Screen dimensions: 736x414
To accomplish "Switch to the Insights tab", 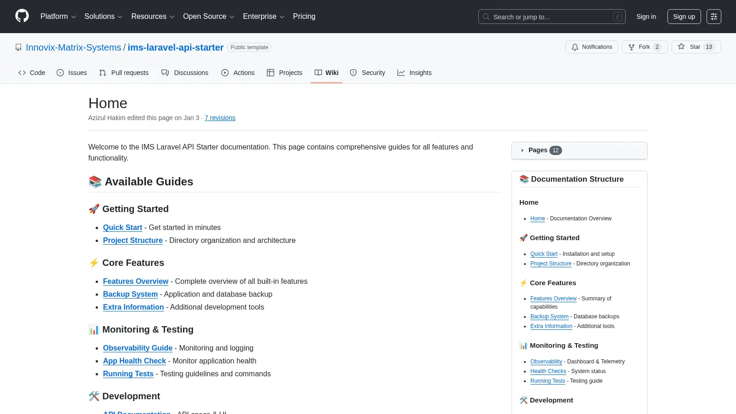I will [x=414, y=73].
